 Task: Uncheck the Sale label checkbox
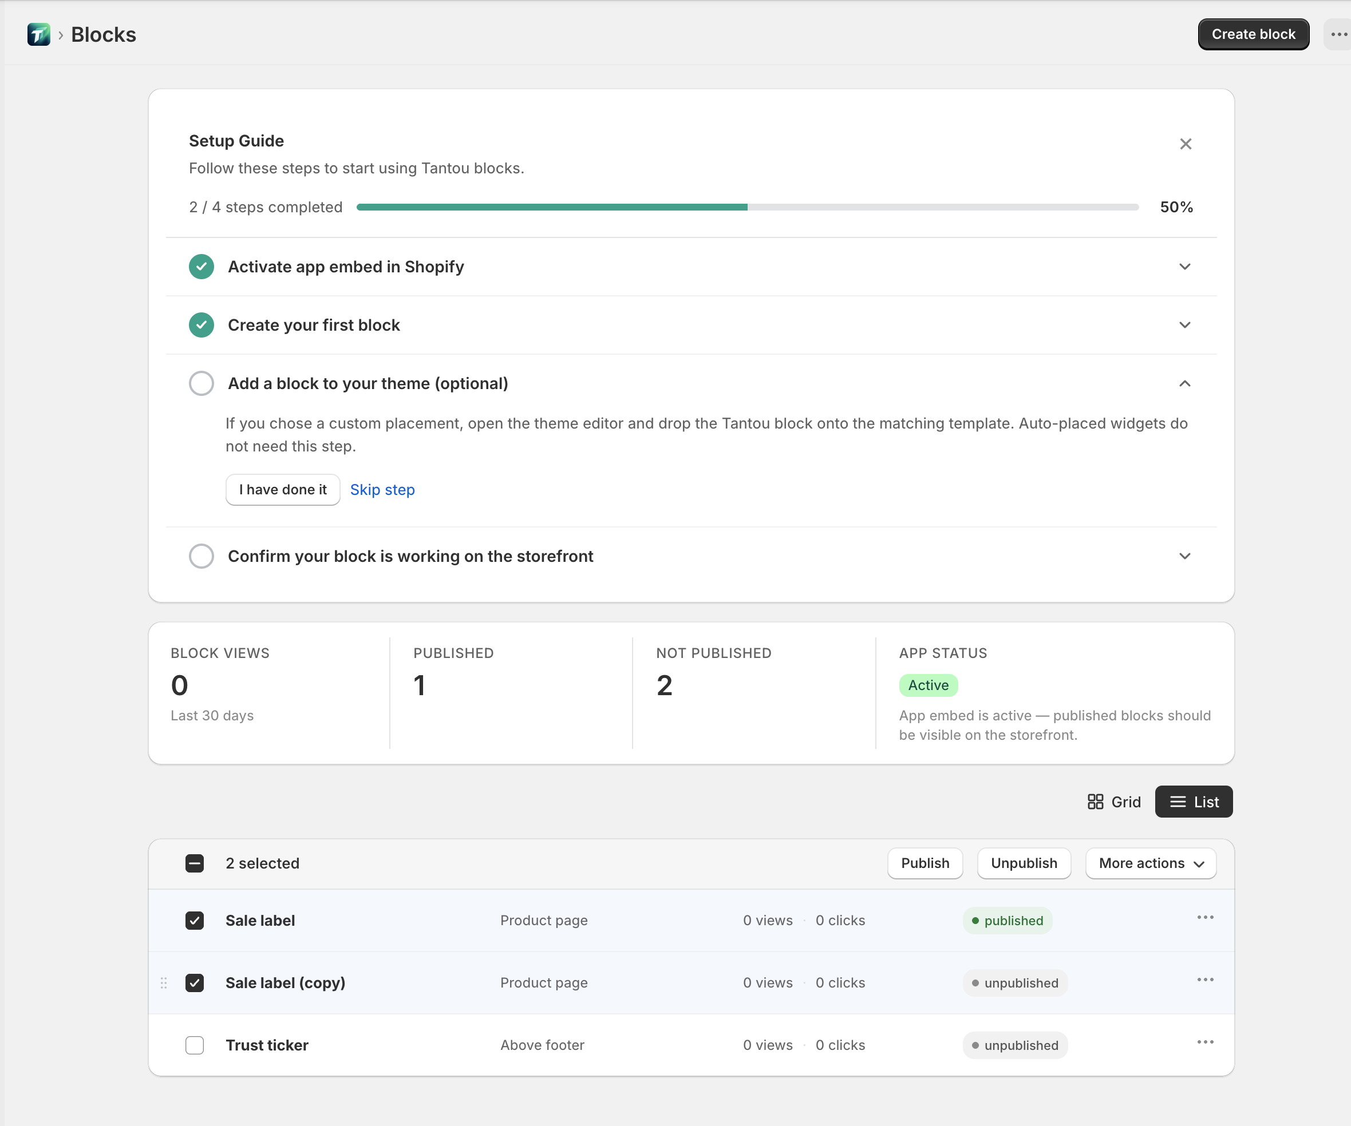coord(194,921)
